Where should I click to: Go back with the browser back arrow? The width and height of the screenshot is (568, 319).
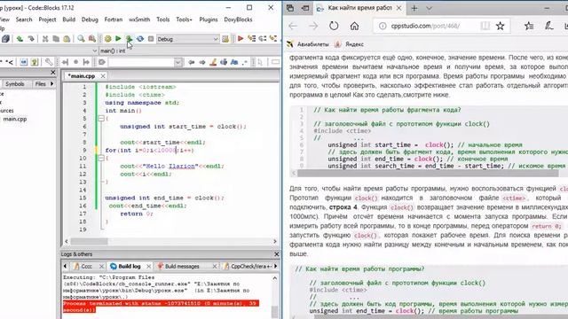pyautogui.click(x=293, y=26)
